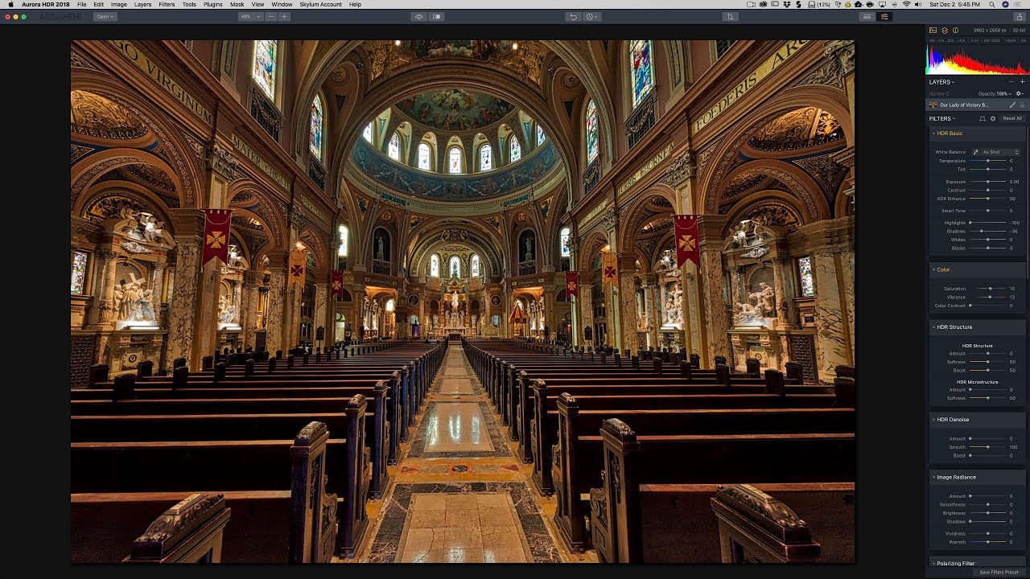1030x579 pixels.
Task: Click the brush icon on Our Lady layer
Action: click(1012, 105)
